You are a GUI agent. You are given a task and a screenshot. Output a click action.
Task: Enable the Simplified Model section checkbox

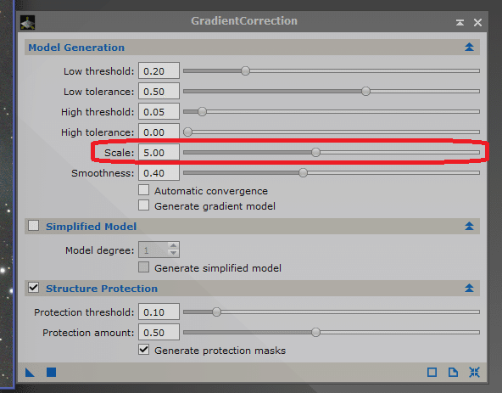point(33,226)
